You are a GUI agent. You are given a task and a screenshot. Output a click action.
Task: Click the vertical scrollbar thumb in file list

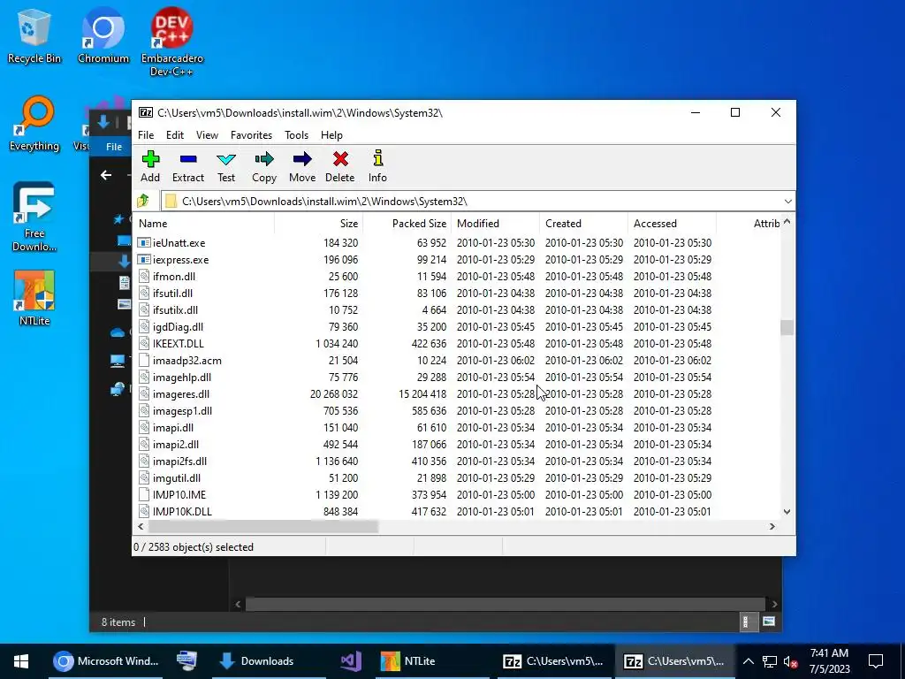pyautogui.click(x=787, y=327)
